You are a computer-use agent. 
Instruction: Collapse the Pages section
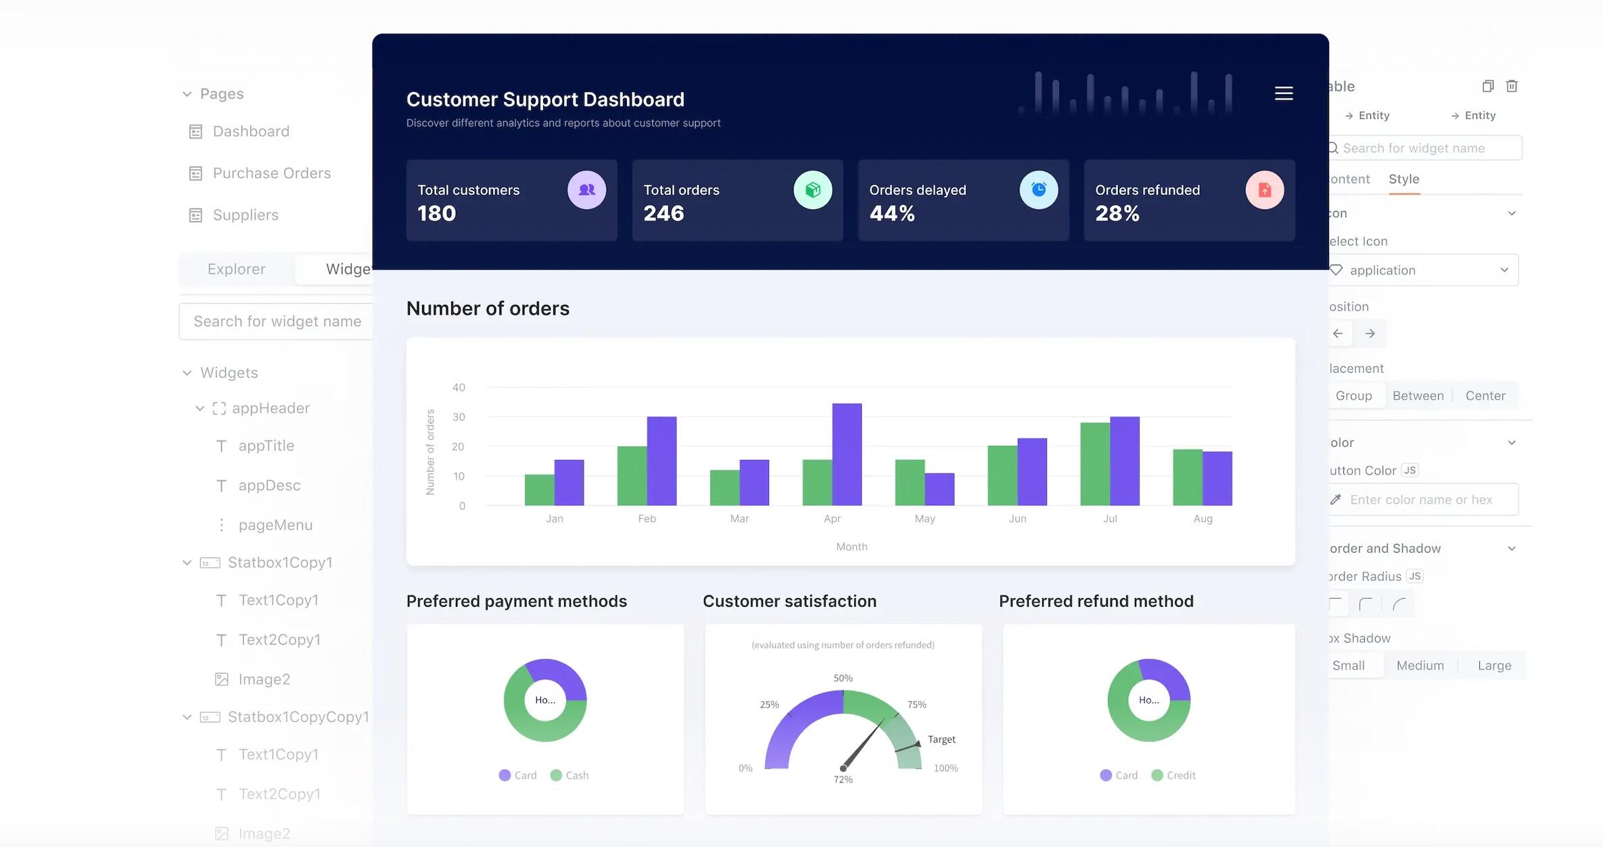[187, 94]
